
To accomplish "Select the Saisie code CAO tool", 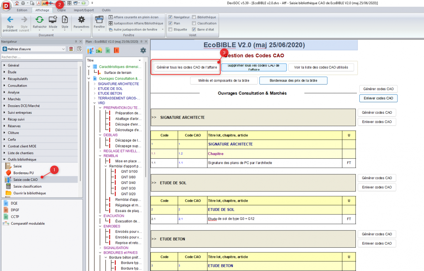I will click(x=25, y=179).
